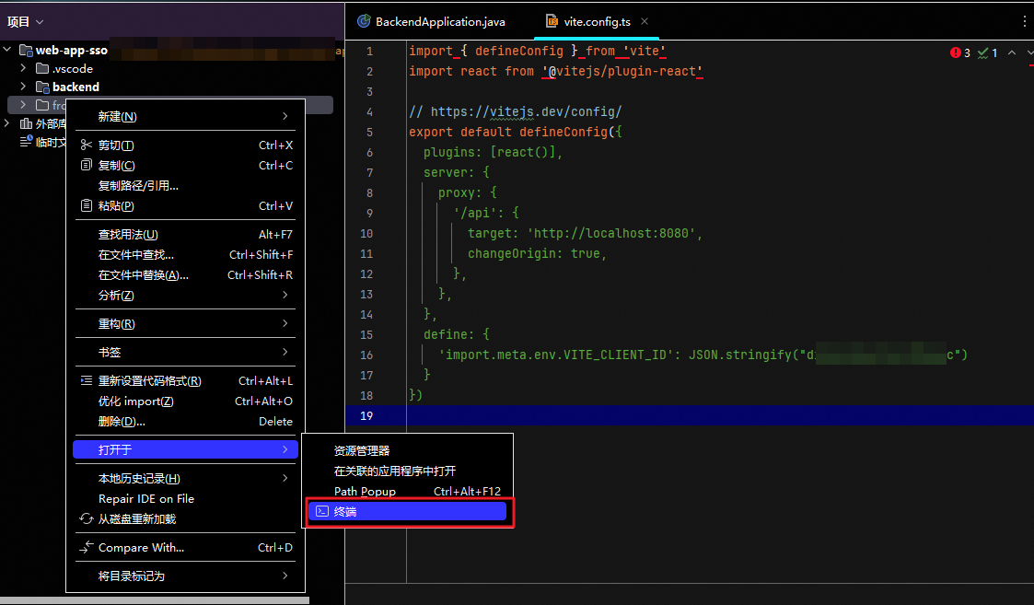
Task: Switch to vite.config.ts tab
Action: point(598,21)
